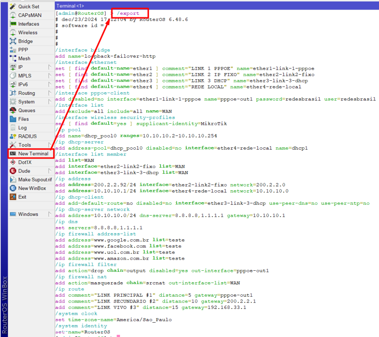Image resolution: width=379 pixels, height=337 pixels.
Task: Click the 'address=www.facebook.com' text
Action: coord(107,246)
